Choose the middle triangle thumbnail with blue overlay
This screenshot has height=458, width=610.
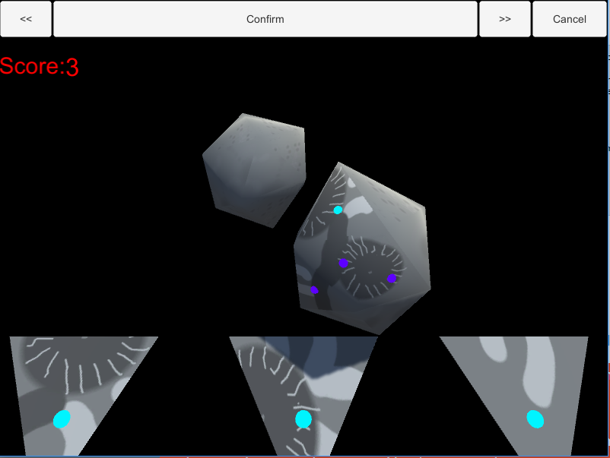click(303, 396)
